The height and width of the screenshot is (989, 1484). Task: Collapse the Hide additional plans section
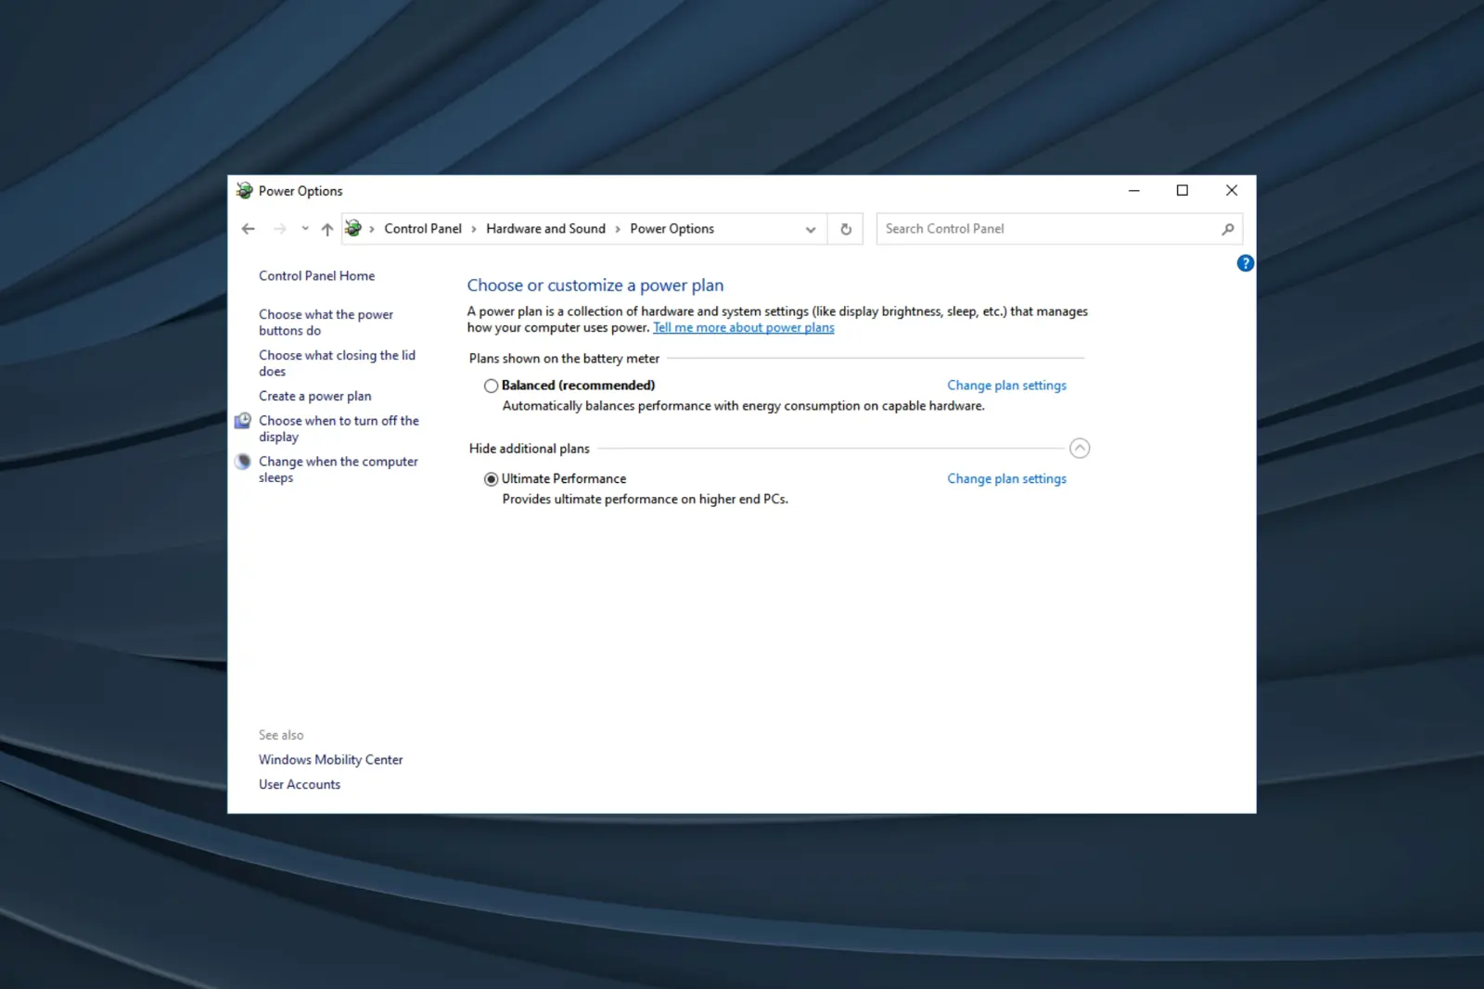coord(1079,449)
